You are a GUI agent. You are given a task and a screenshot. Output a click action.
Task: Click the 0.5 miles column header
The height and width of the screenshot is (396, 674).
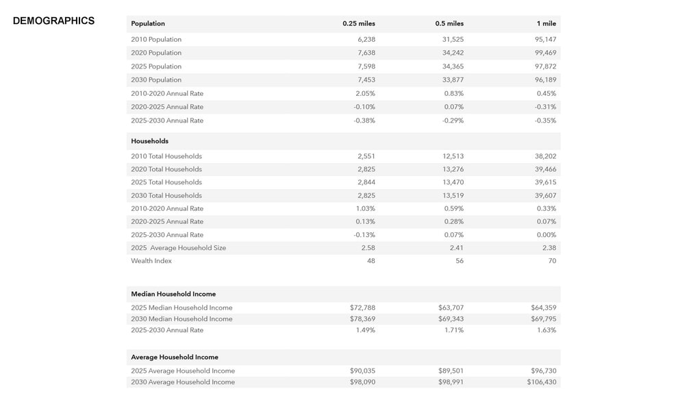[x=449, y=24]
